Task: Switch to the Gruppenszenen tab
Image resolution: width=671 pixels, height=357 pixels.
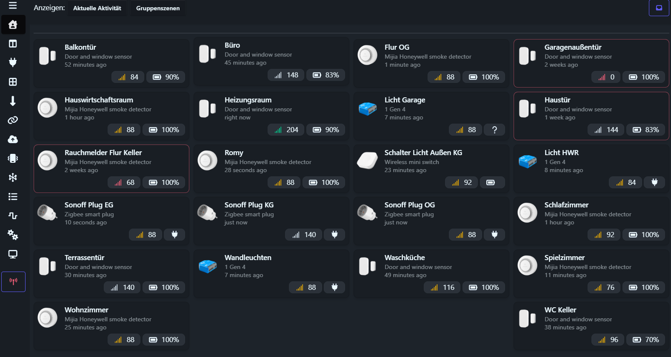Action: 158,8
